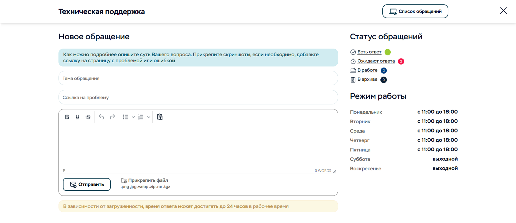
Task: Open the Есть ответ requests link
Action: pos(369,52)
